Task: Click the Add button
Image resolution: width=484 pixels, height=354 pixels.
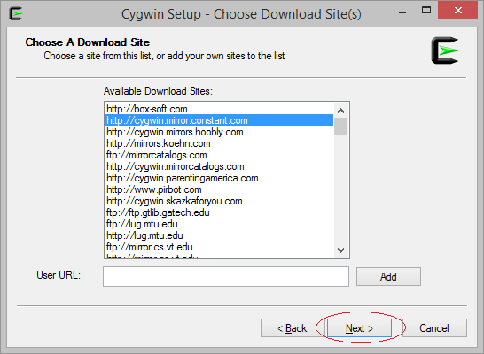Action: coord(388,277)
